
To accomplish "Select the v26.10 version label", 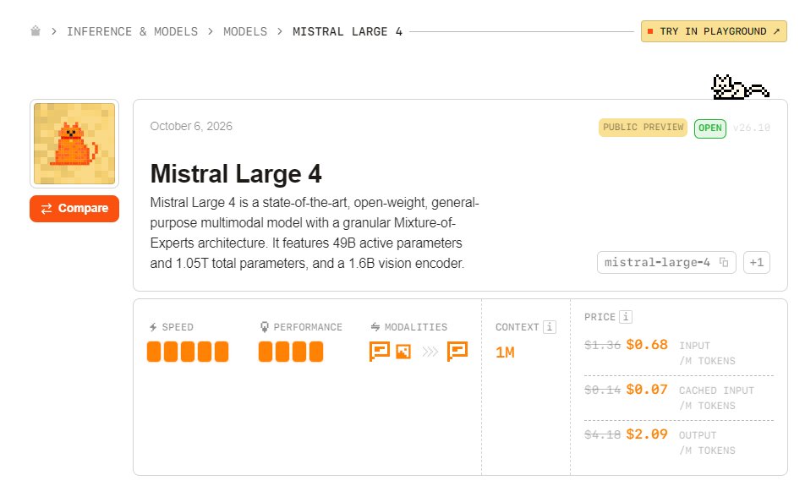I will 752,128.
